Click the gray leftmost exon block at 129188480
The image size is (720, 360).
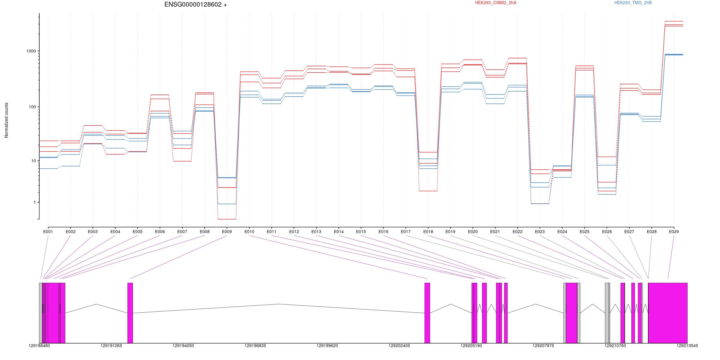(x=40, y=313)
